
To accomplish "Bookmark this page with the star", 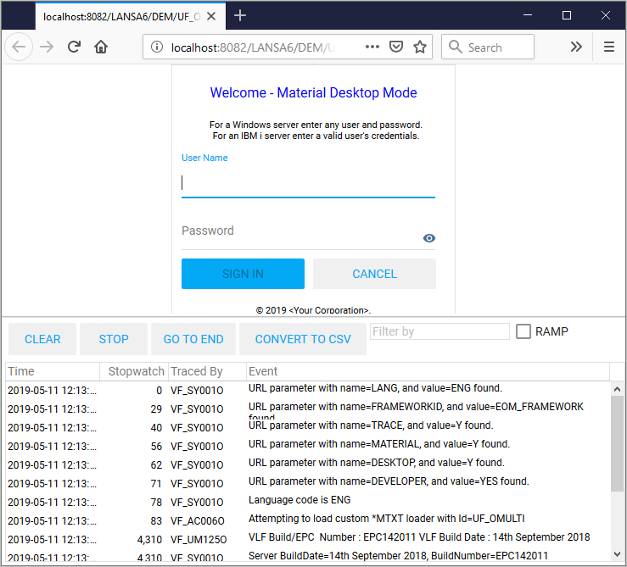I will click(419, 47).
